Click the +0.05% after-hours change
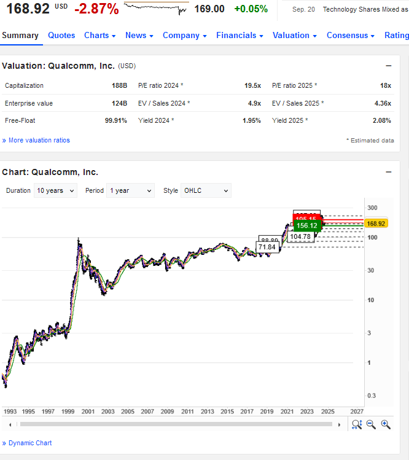Image resolution: width=409 pixels, height=460 pixels. (x=251, y=9)
